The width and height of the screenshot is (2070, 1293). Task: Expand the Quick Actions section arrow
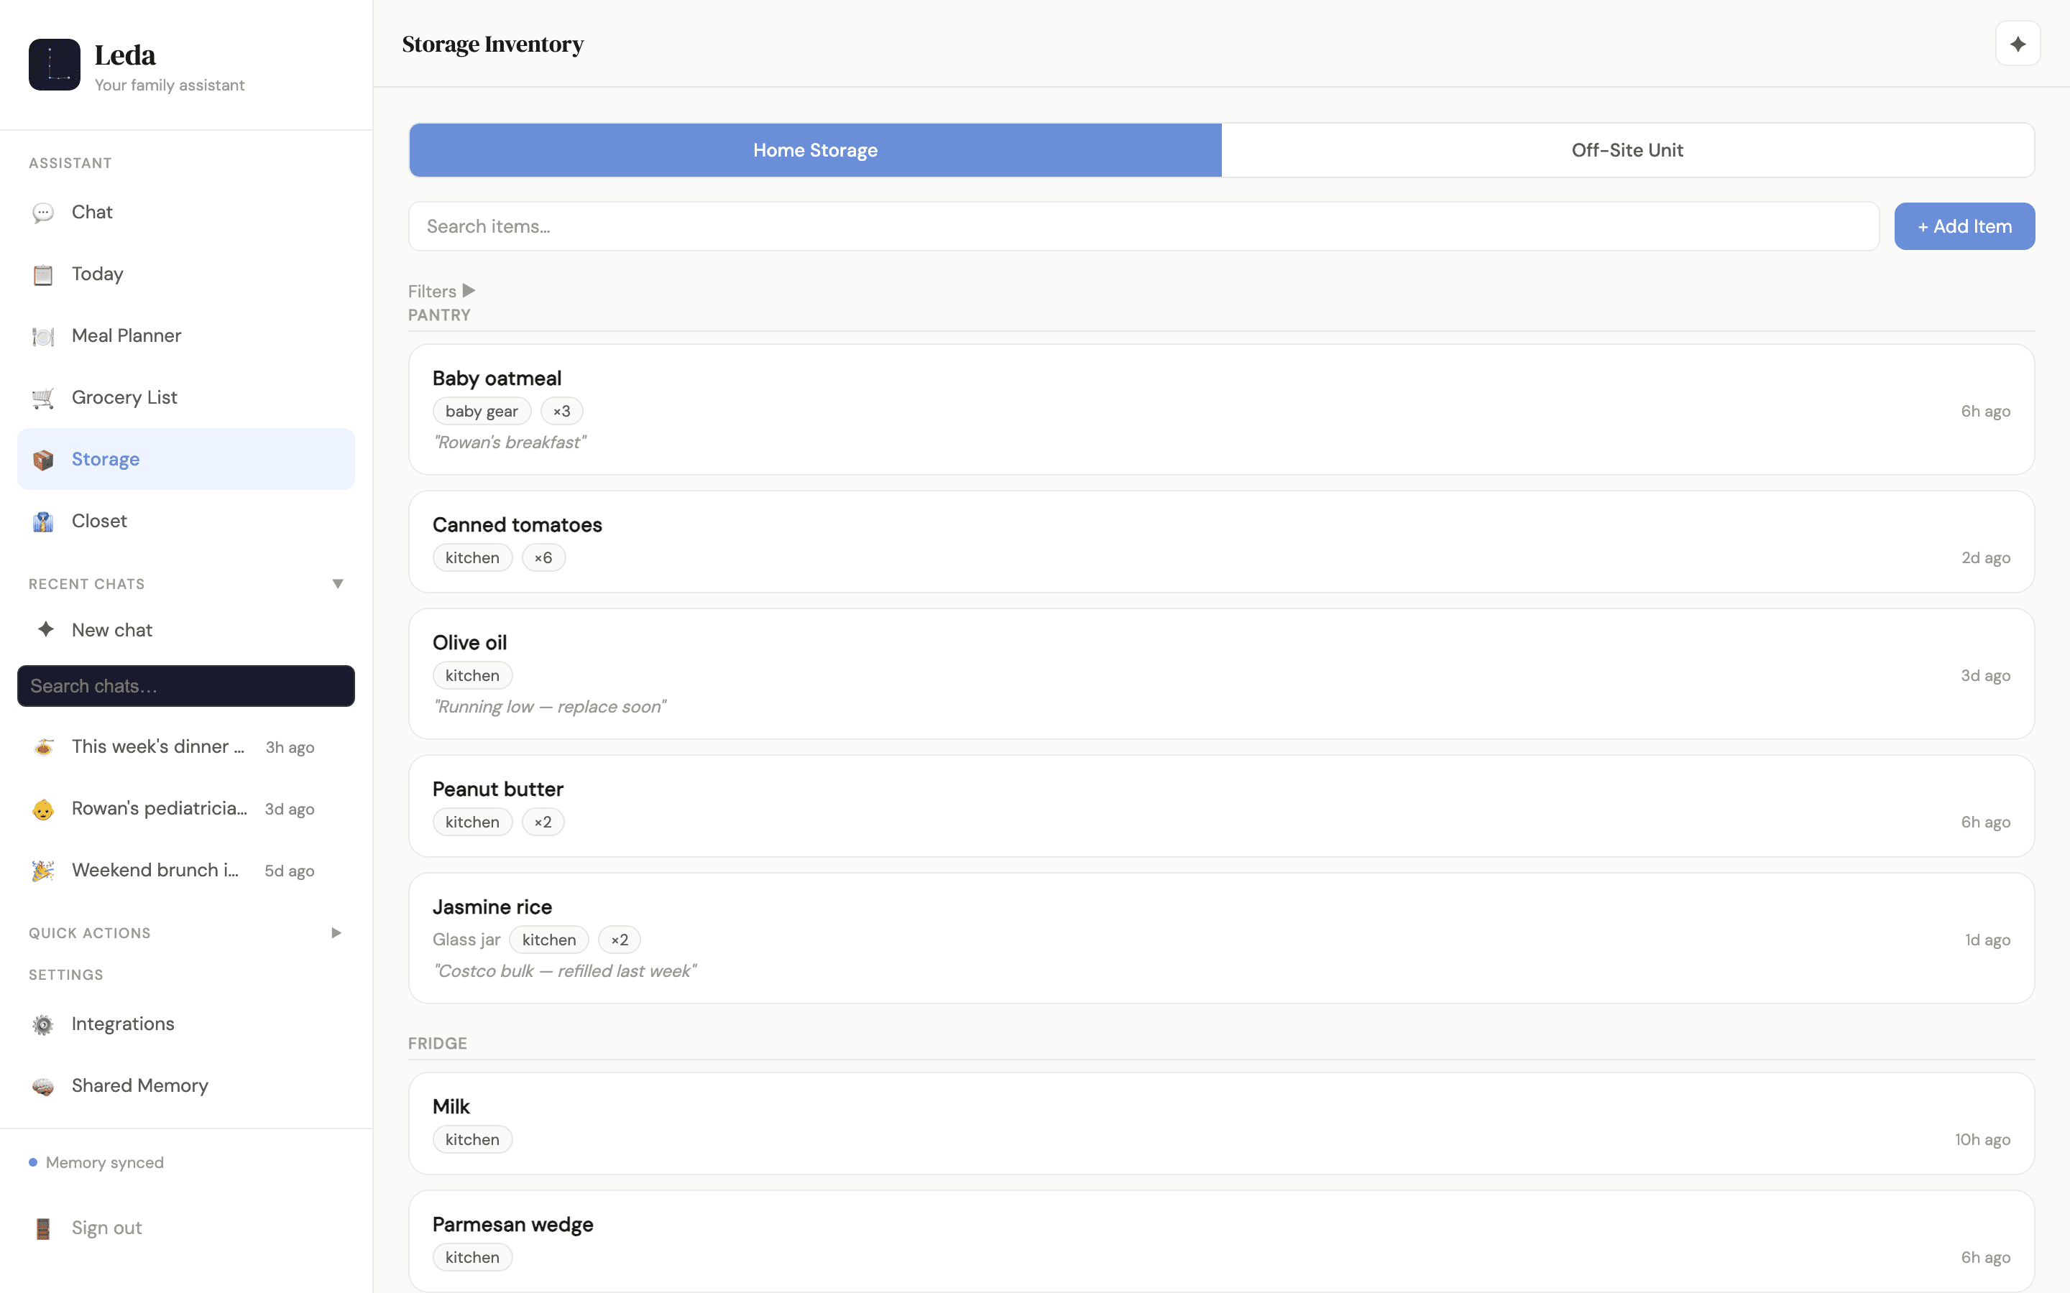(x=336, y=933)
